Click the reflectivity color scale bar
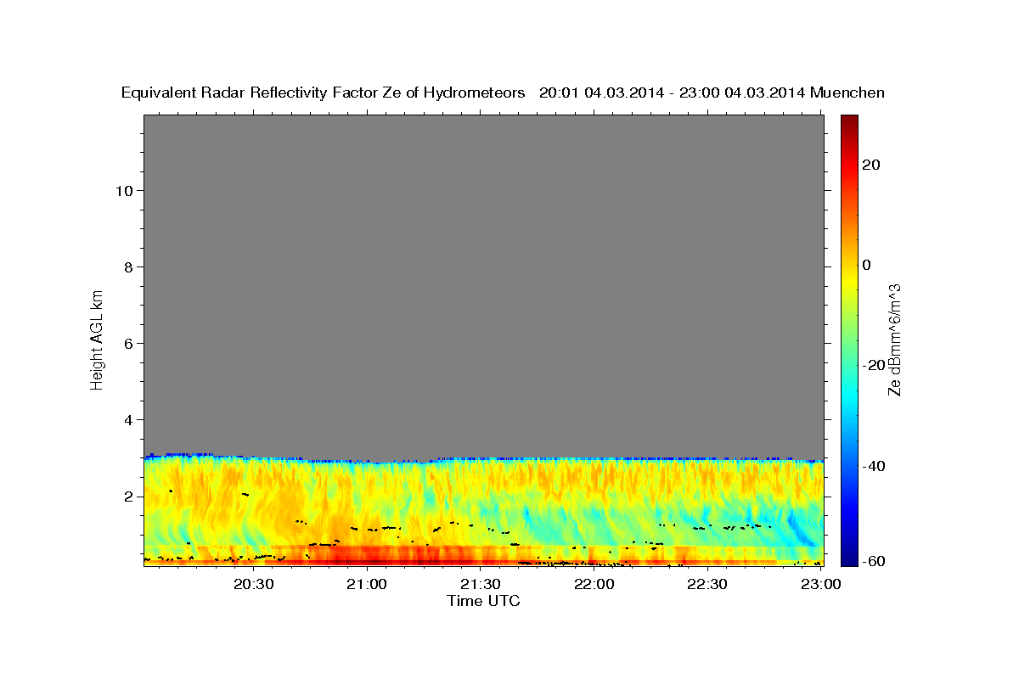1019x679 pixels. [x=849, y=339]
